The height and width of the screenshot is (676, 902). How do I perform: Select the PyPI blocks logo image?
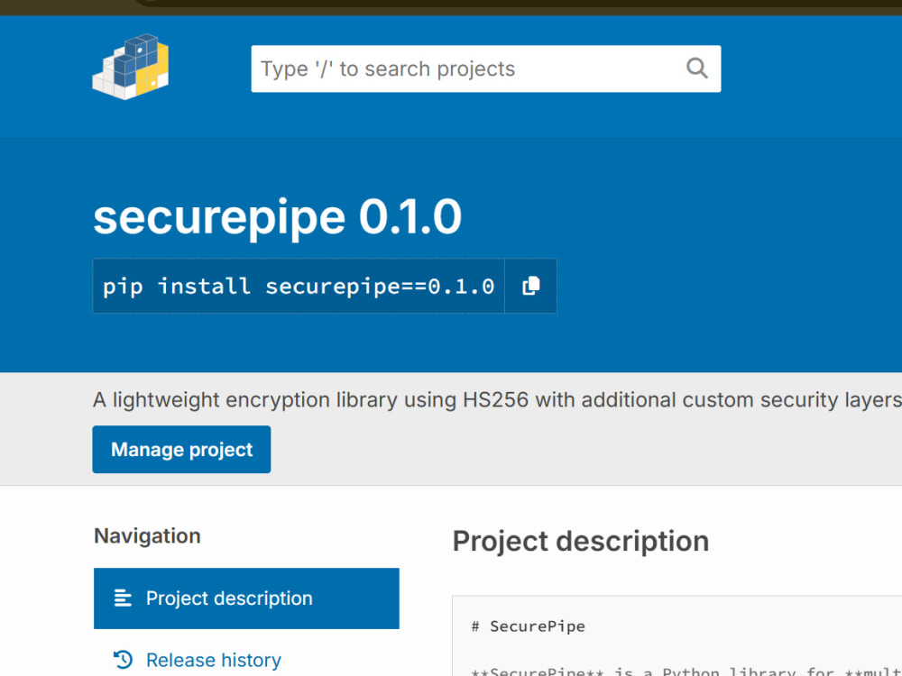point(130,67)
